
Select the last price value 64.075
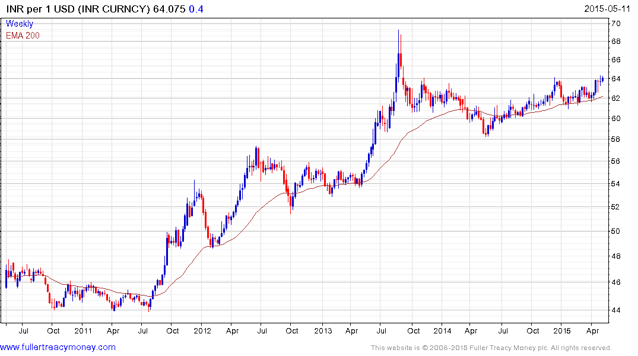pyautogui.click(x=169, y=9)
